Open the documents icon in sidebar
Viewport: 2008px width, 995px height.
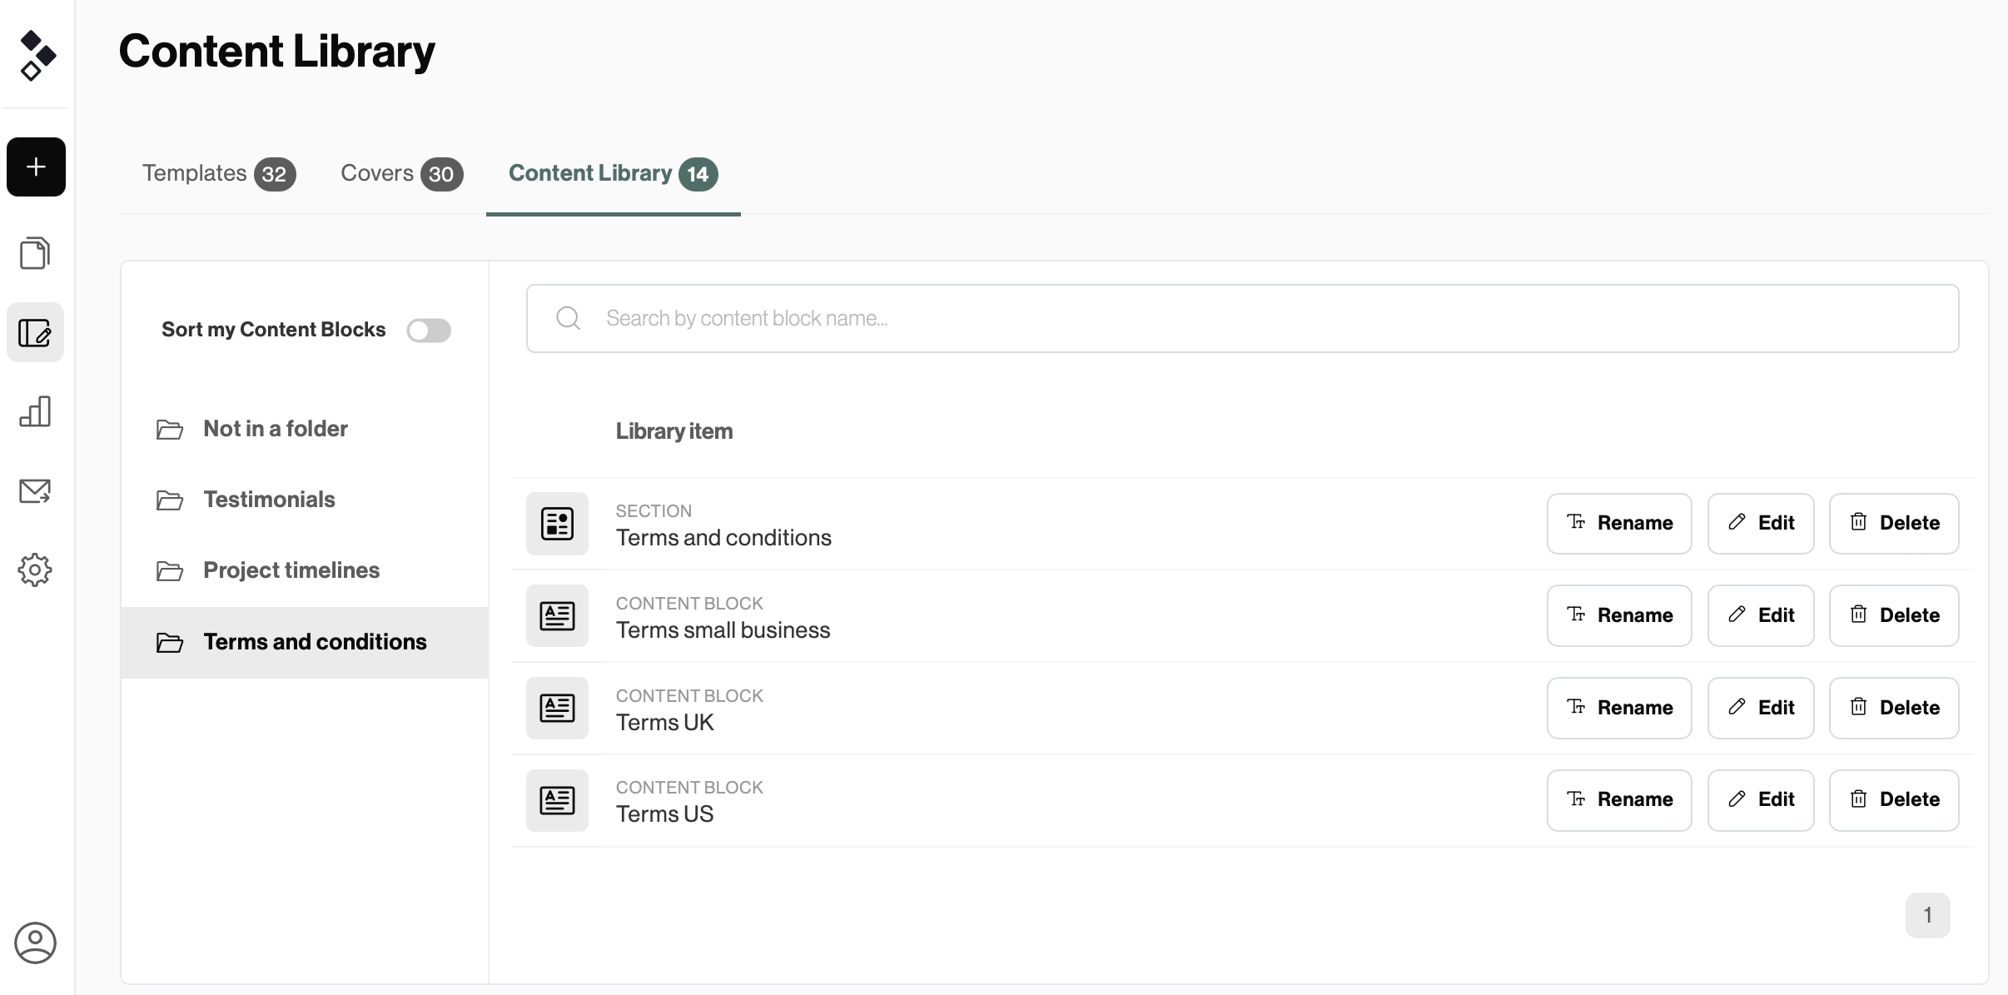pos(35,253)
